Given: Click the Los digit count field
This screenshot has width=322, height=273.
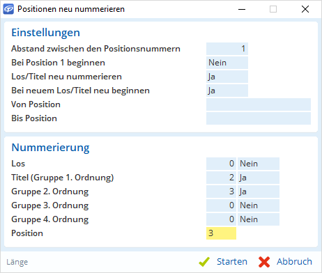Looking at the screenshot, I should [221, 164].
